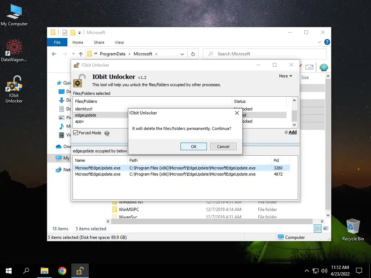Open the network tray icon

(316, 271)
